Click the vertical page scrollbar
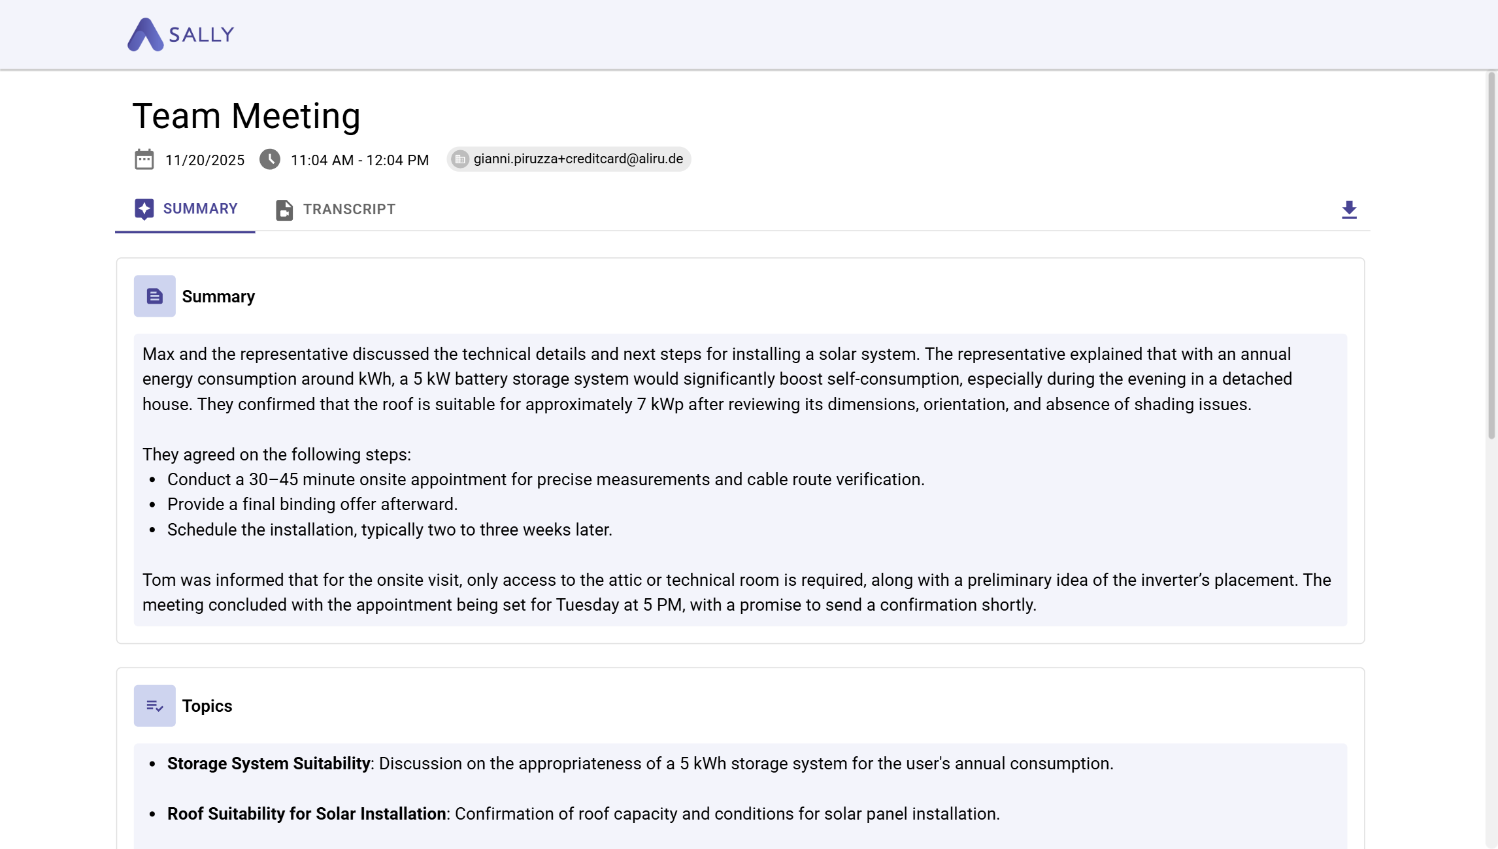This screenshot has width=1498, height=849. pyautogui.click(x=1491, y=255)
